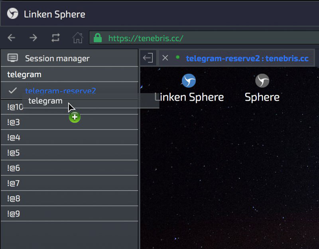This screenshot has width=319, height=249.
Task: Open the Sphere text link on the page
Action: (x=262, y=97)
